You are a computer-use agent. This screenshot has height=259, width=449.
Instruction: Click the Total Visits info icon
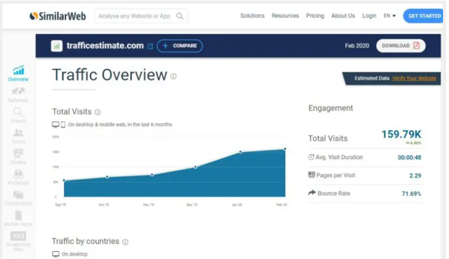click(98, 112)
